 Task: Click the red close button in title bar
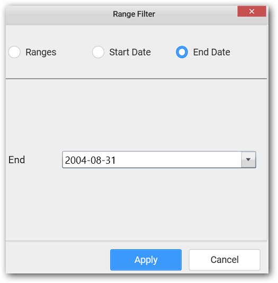tap(252, 11)
